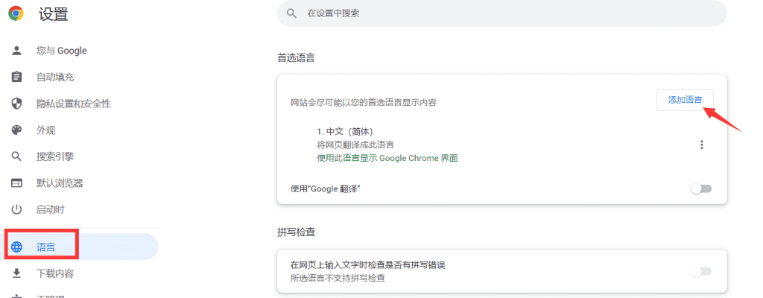Click the green 使用此语言显示 Google Chrome 界面 text

387,158
